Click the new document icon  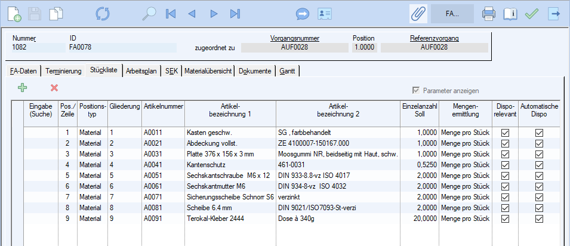tap(14, 13)
